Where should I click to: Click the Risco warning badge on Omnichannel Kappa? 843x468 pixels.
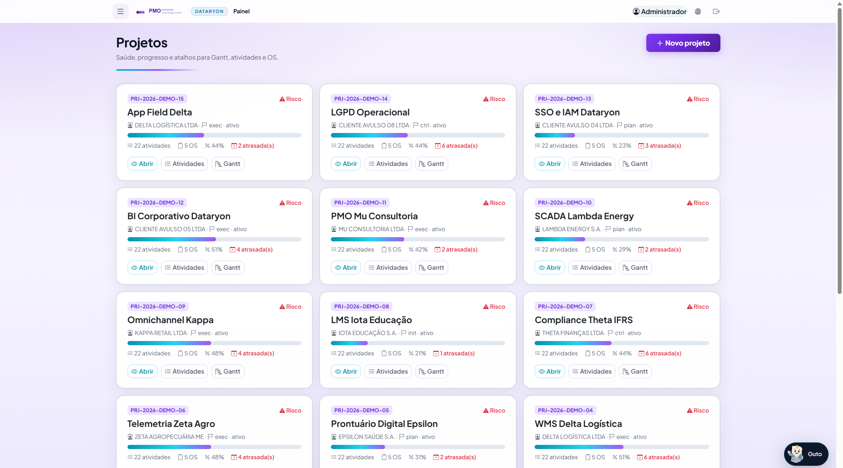[x=290, y=307]
